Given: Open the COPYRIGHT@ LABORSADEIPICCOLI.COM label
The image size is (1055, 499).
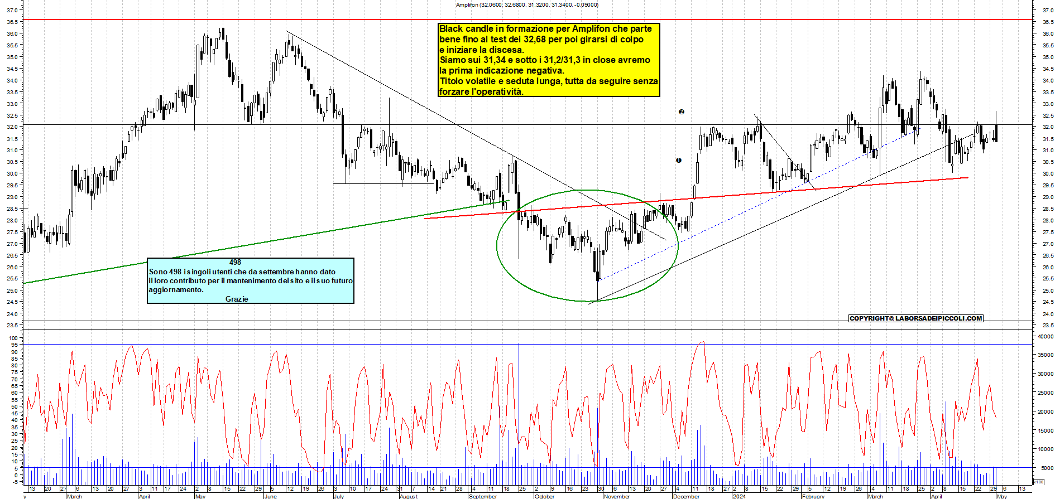Looking at the screenshot, I should click(916, 318).
